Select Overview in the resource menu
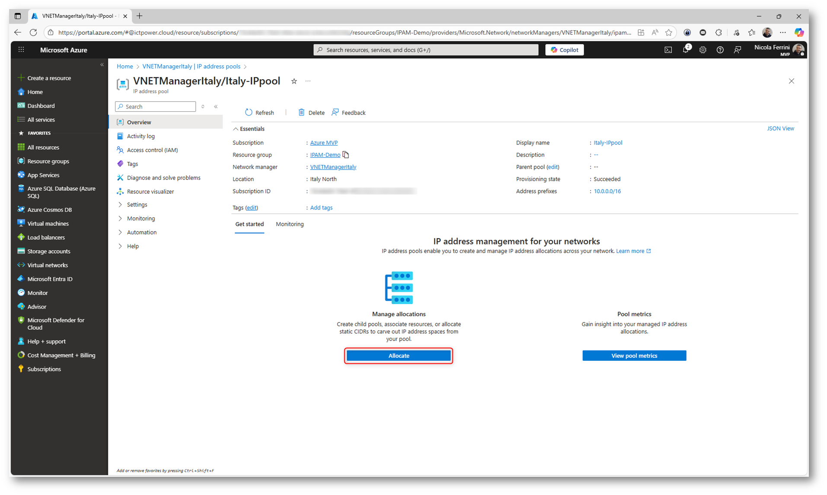The image size is (827, 495). (166, 122)
